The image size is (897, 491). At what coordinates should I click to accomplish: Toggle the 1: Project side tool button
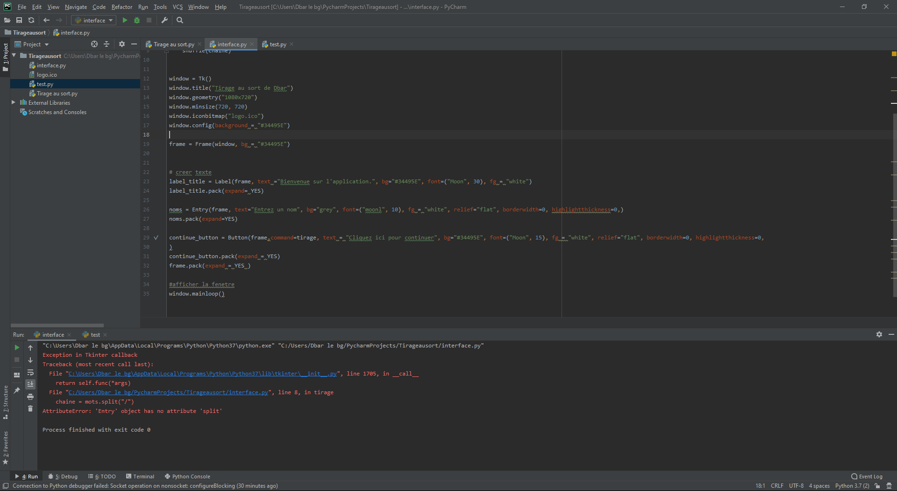point(6,58)
